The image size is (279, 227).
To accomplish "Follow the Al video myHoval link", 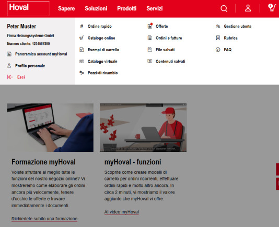I will pyautogui.click(x=122, y=212).
